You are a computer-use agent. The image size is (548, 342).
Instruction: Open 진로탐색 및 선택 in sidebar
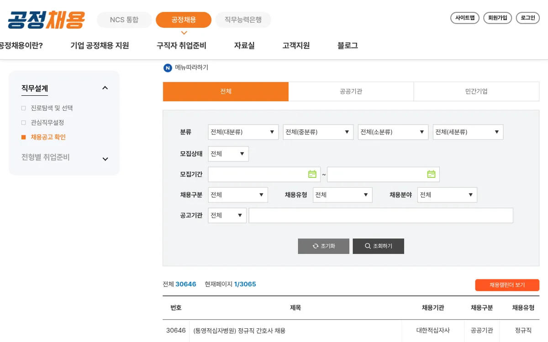click(52, 108)
